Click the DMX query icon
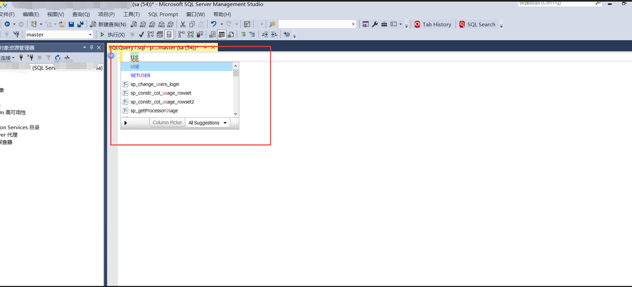This screenshot has height=287, width=632. 152,24
